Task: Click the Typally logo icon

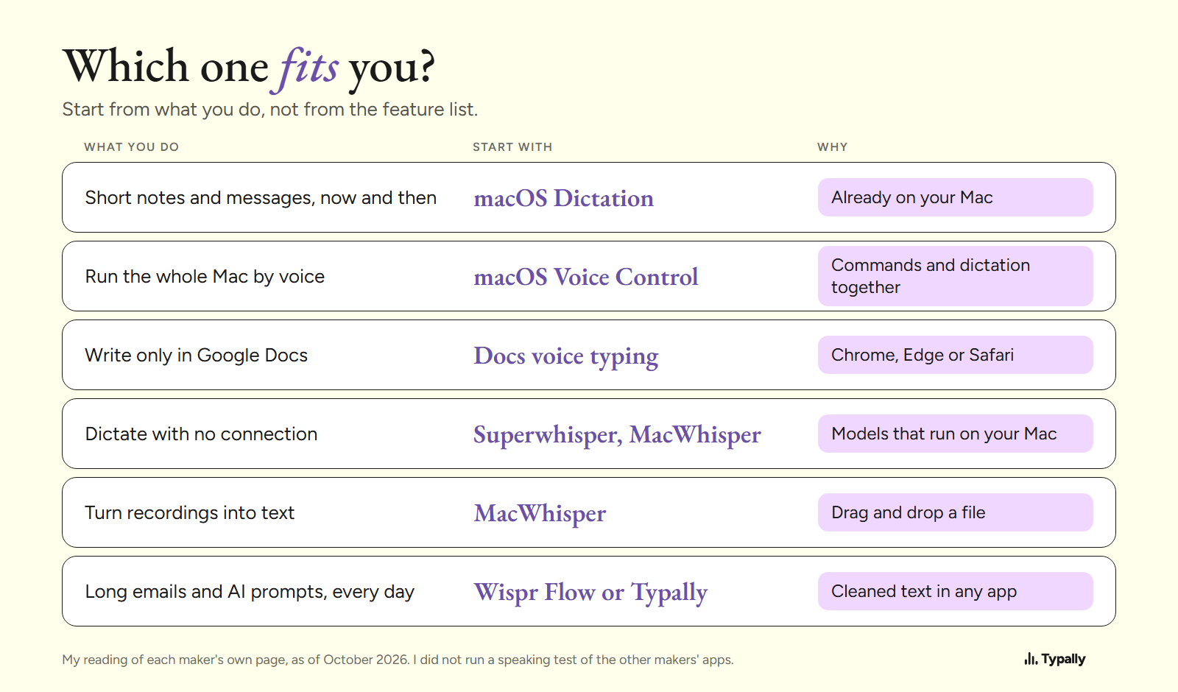Action: (1031, 659)
